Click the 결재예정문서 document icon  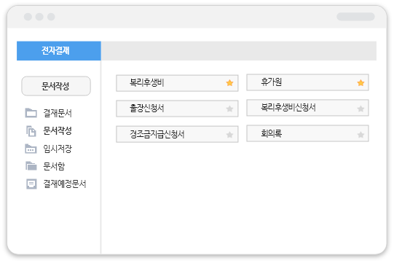tap(31, 184)
